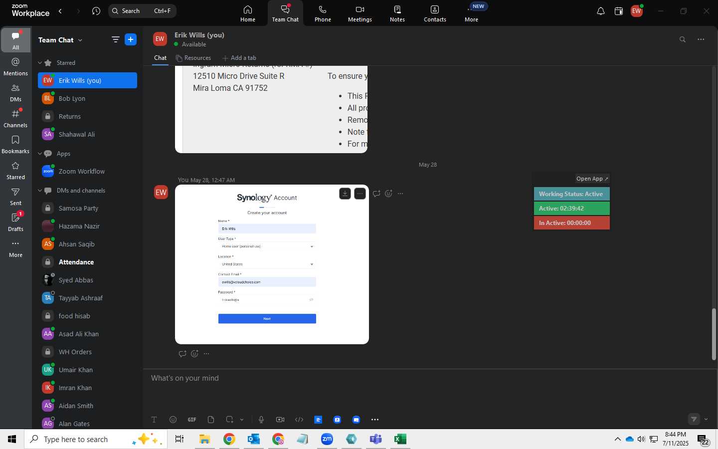This screenshot has width=718, height=449.
Task: Open the Notes section
Action: pyautogui.click(x=397, y=13)
